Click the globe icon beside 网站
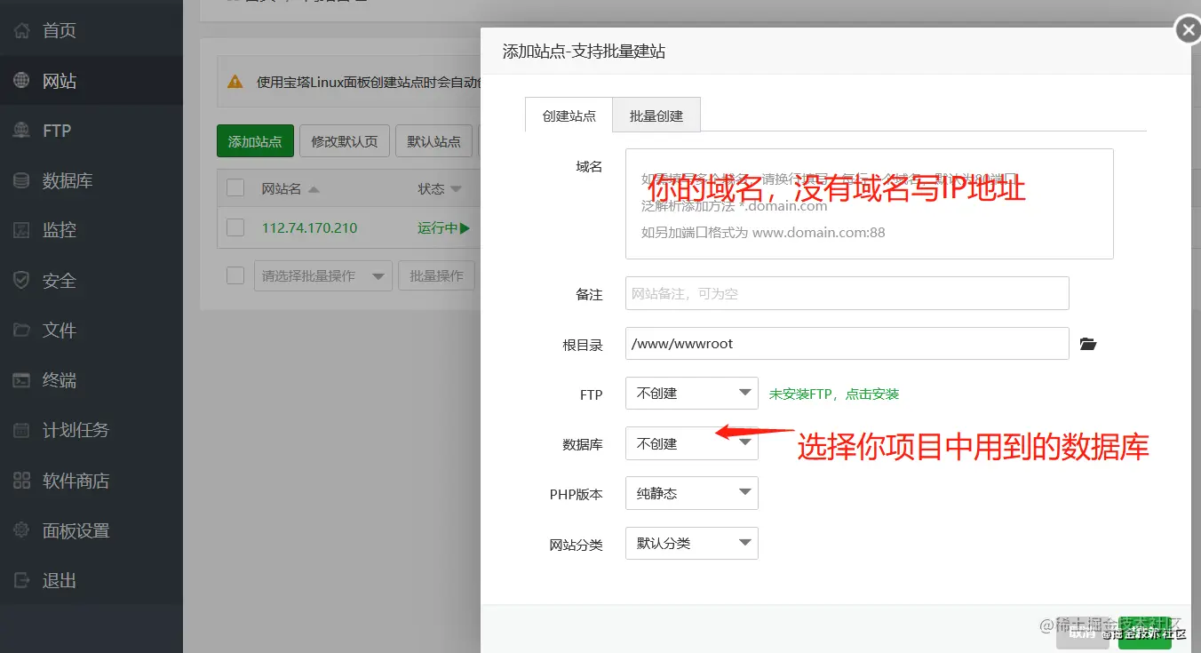Screen dimensions: 1201x653 (22, 81)
